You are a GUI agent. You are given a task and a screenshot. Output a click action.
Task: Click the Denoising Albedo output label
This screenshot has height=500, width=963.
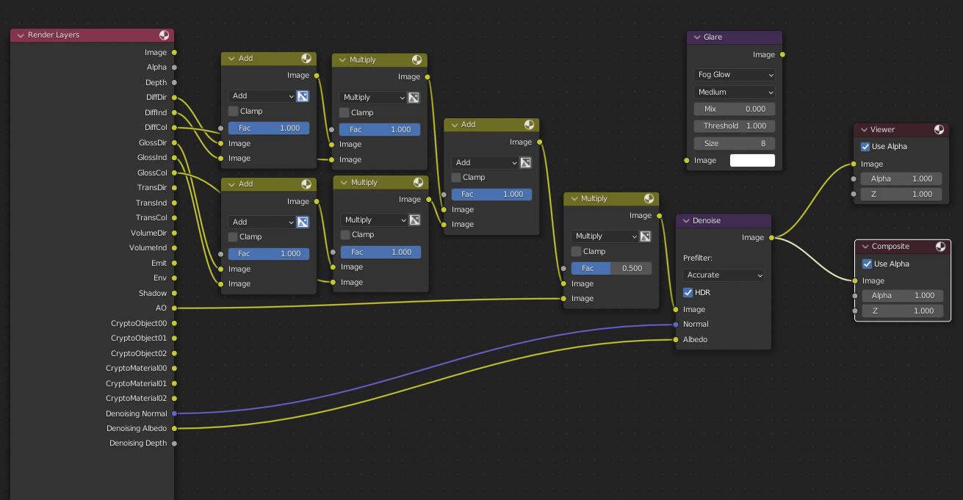[x=137, y=428]
